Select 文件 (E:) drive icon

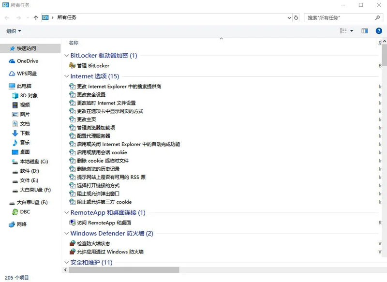[15, 181]
